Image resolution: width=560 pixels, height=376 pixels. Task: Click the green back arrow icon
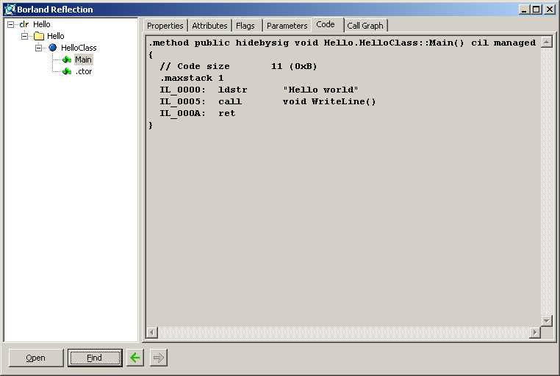click(x=135, y=358)
